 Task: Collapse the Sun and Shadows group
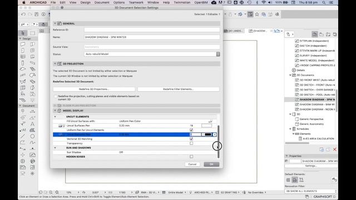(x=55, y=148)
